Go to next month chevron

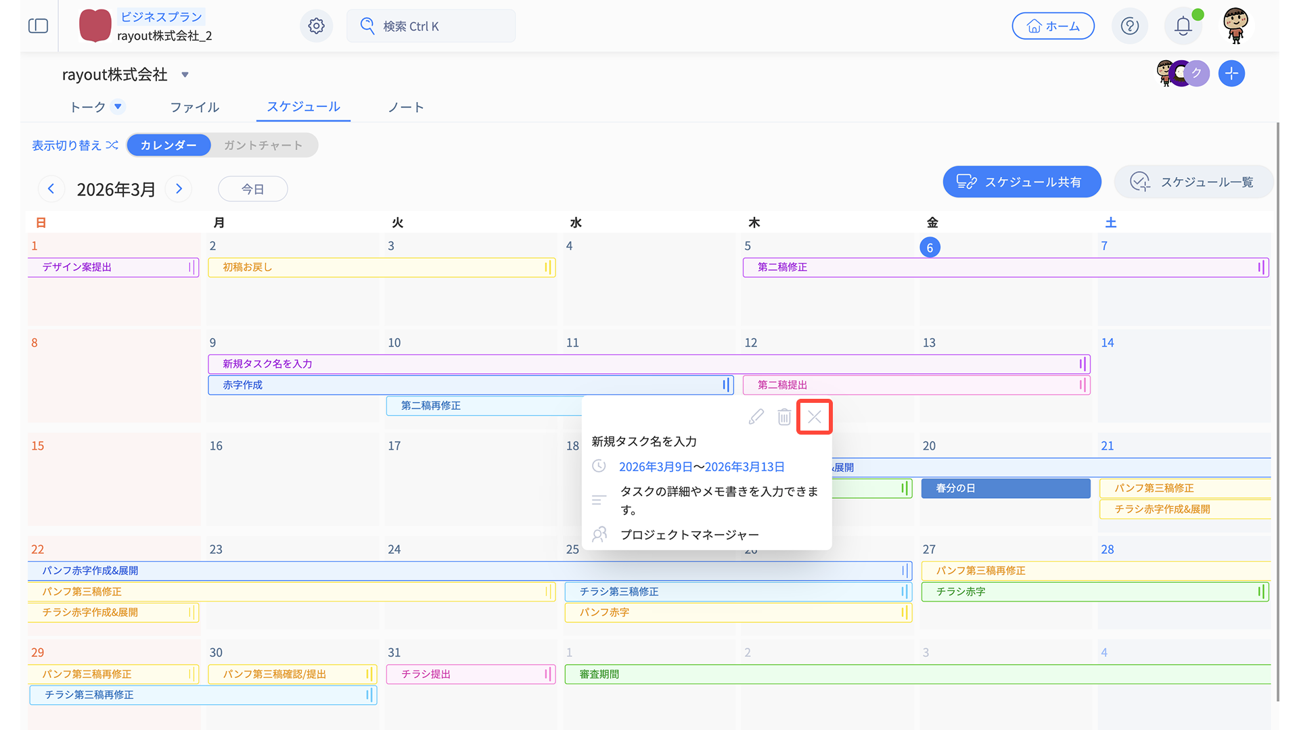click(x=179, y=189)
